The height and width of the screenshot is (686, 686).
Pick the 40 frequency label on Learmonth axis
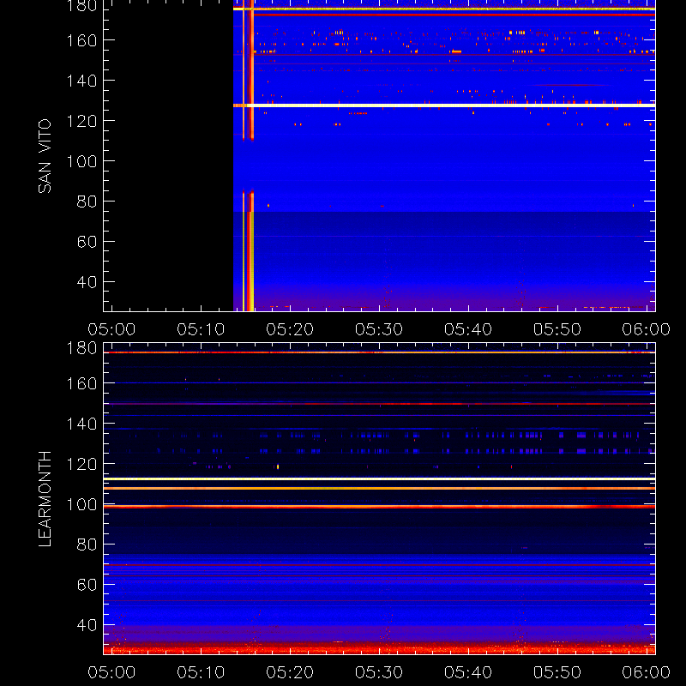(x=87, y=625)
